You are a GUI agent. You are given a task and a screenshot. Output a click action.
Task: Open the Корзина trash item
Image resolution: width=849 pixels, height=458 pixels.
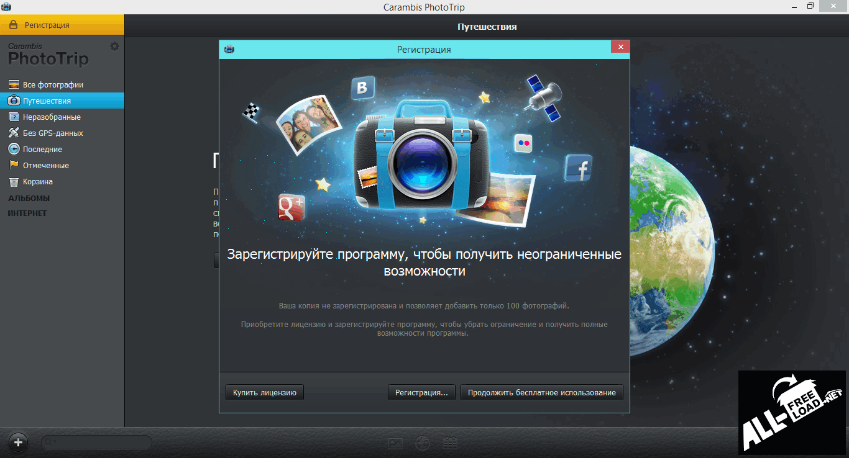click(x=37, y=182)
